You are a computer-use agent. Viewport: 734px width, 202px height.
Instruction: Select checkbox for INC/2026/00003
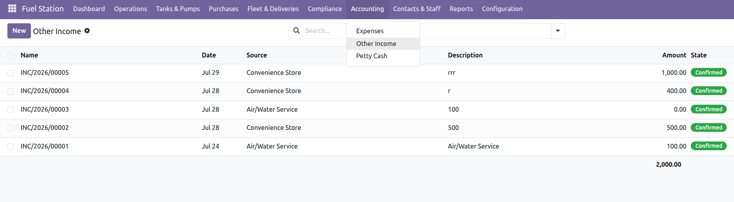[x=11, y=110]
